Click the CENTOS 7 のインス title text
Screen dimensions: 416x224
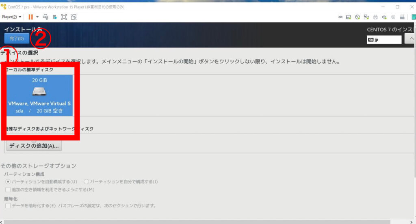pyautogui.click(x=390, y=30)
